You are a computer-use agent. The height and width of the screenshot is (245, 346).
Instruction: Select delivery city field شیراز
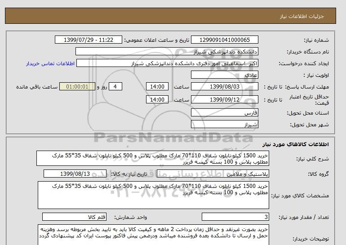coord(224,124)
